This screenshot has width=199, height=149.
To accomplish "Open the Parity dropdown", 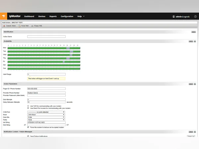I will coord(46,120).
